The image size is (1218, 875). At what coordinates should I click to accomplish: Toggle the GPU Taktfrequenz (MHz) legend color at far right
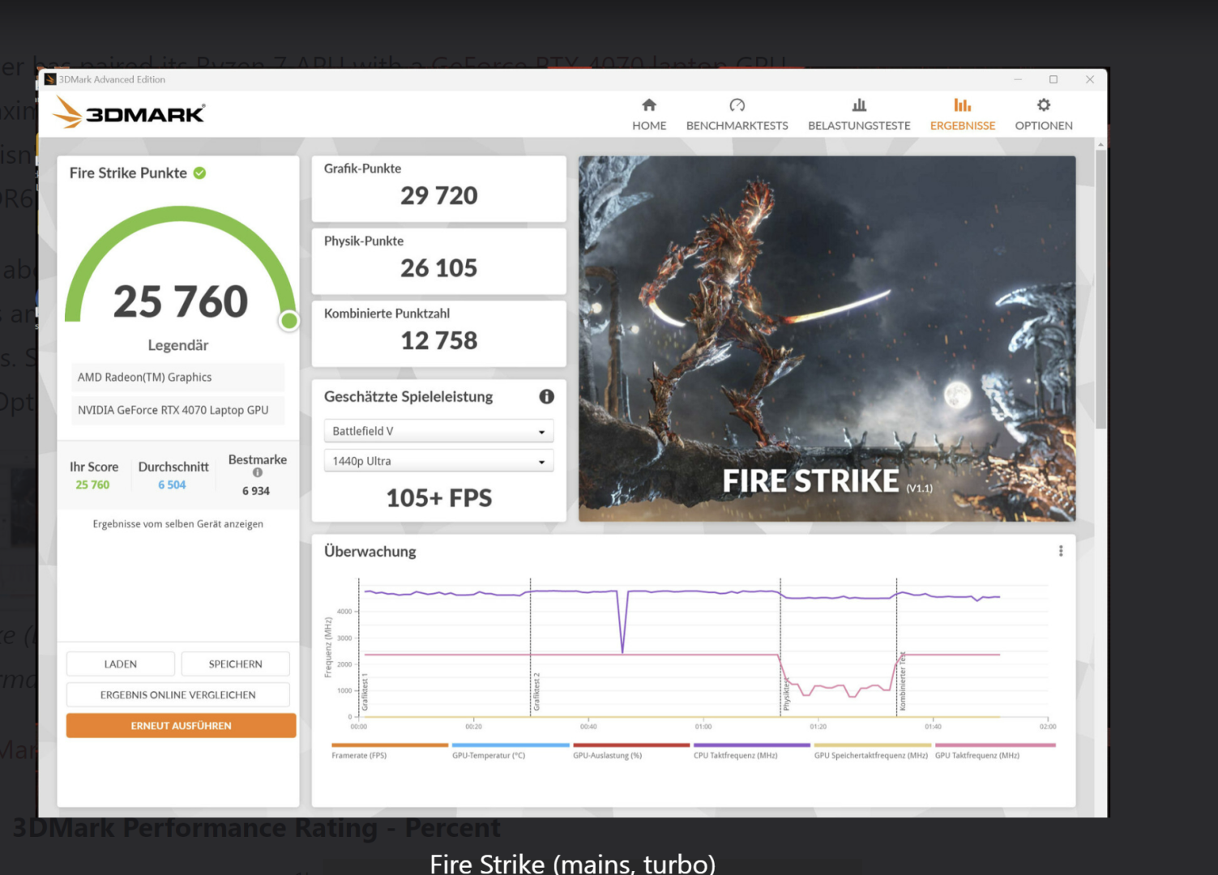(995, 745)
